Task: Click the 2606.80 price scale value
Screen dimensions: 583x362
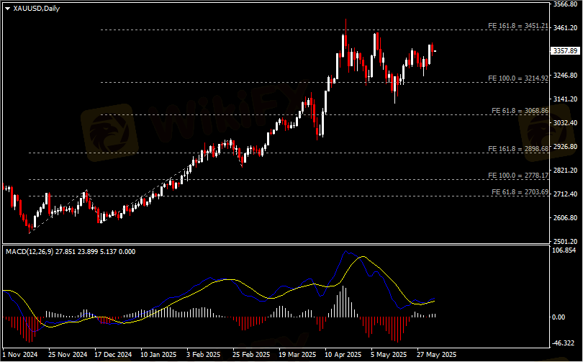Action: [565, 218]
